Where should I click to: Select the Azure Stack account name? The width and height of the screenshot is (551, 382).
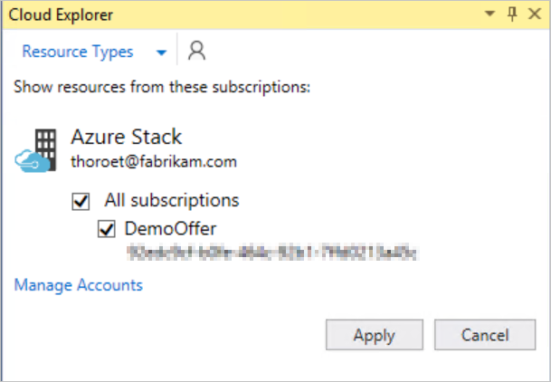point(127,138)
